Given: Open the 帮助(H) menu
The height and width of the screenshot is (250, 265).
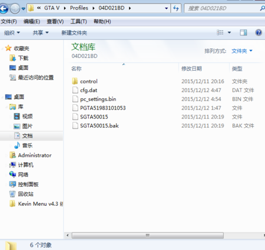Looking at the screenshot, I should 102,21.
